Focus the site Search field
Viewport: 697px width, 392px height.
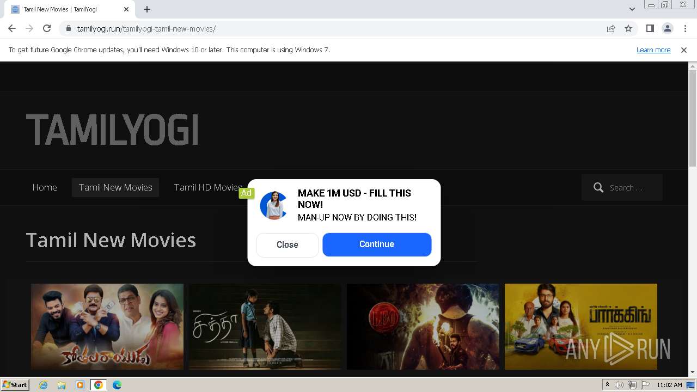click(622, 188)
